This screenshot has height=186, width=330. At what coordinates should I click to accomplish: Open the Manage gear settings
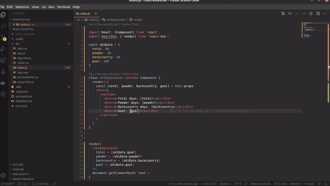(x=3, y=175)
